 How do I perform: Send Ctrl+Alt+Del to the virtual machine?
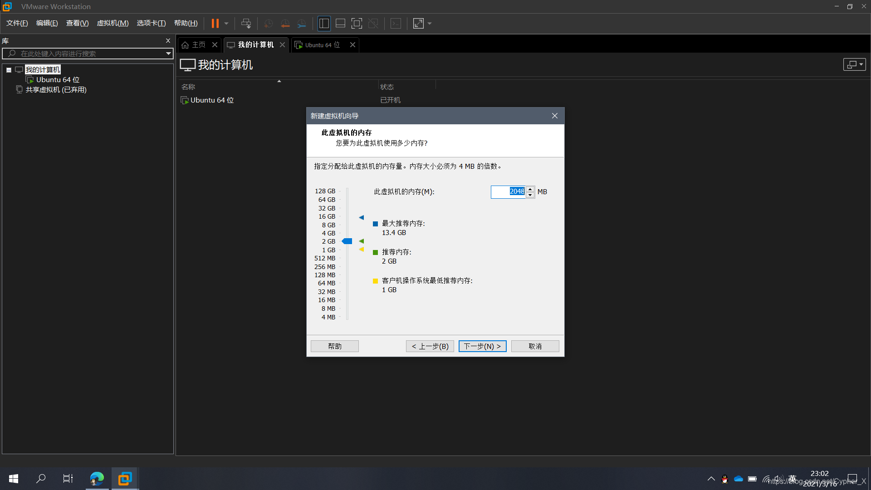(x=246, y=23)
